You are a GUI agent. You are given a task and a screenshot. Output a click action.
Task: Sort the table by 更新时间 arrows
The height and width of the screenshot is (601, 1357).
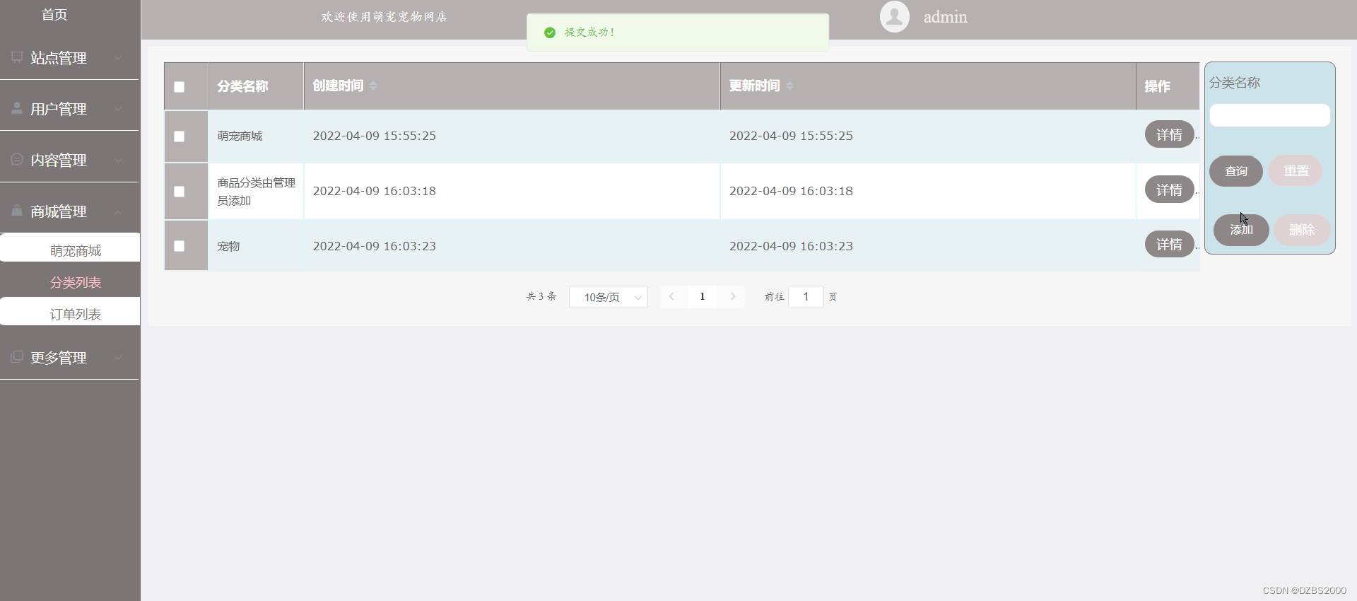point(789,86)
